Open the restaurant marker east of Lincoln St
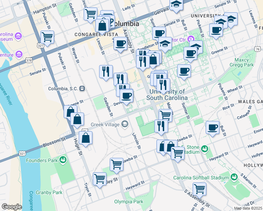Image resolution: width=263 pixels, height=211 pixels. coord(106,72)
